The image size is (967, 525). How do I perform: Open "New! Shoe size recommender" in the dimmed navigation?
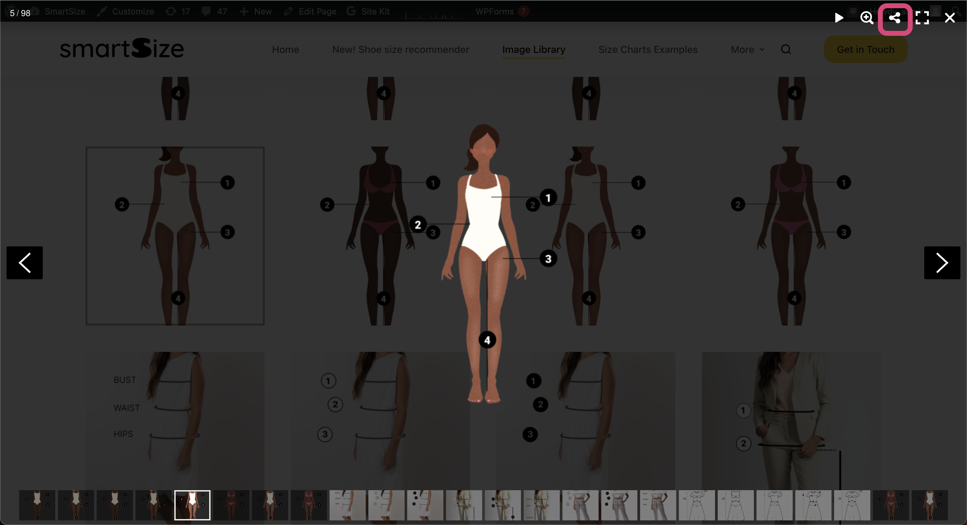coord(401,50)
